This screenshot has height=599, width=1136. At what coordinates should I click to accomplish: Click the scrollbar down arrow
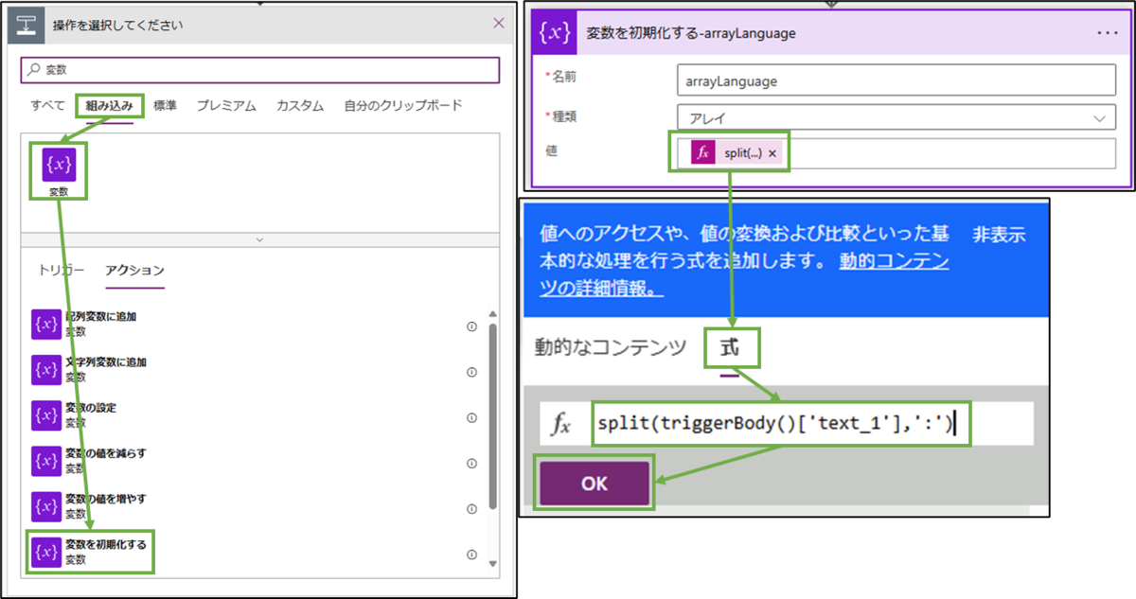491,564
